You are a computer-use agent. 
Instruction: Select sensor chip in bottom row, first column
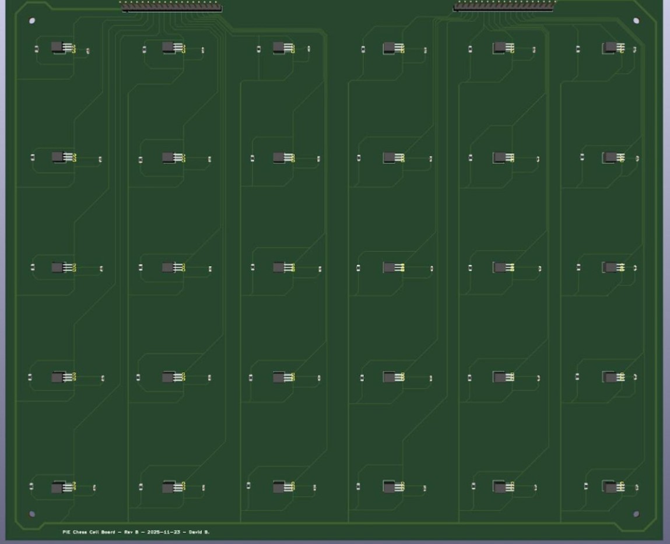59,487
